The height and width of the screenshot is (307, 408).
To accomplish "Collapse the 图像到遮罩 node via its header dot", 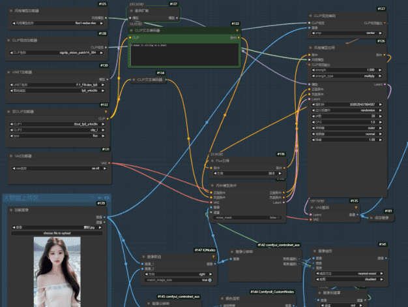I will tap(319, 293).
